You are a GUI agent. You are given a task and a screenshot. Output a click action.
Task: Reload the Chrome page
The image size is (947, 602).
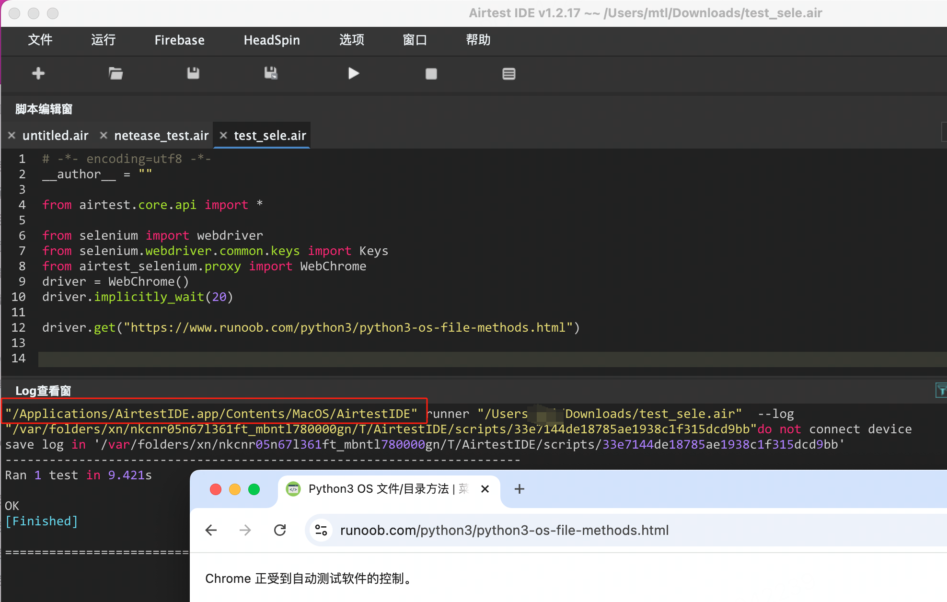coord(280,530)
